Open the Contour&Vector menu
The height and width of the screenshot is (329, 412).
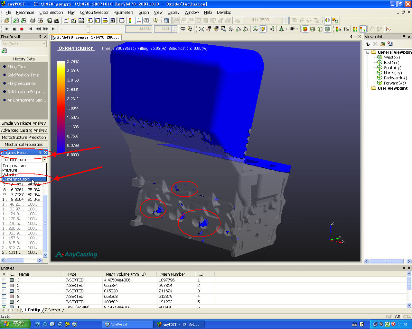94,12
